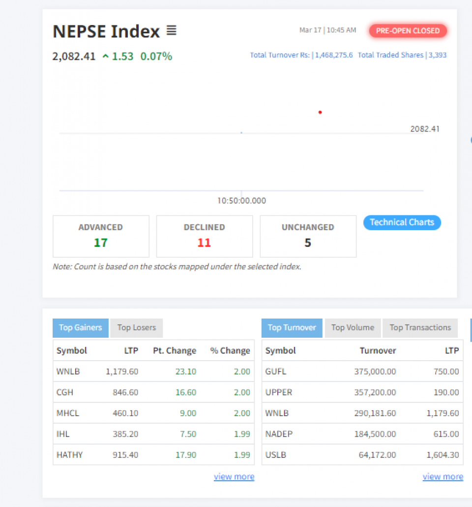Click the Advanced count box
This screenshot has height=507, width=472.
(101, 236)
